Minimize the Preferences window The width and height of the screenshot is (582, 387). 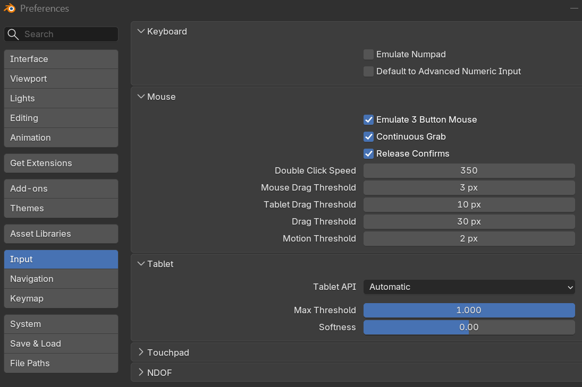click(x=574, y=8)
